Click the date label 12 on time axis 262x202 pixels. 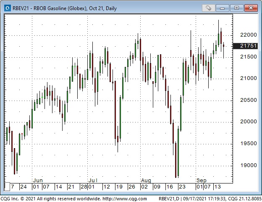[107, 186]
